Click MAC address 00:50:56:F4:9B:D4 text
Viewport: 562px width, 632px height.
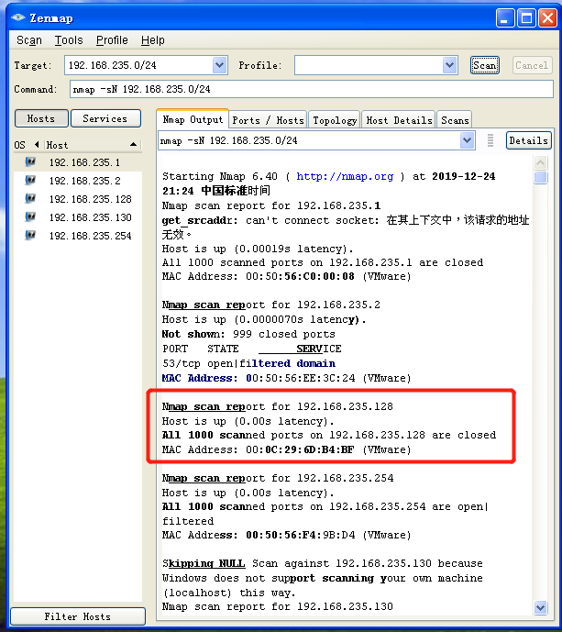point(301,535)
